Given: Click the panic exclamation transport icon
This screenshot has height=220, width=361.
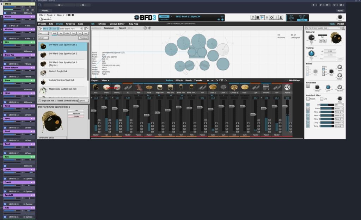Looking at the screenshot, I should 276,18.
